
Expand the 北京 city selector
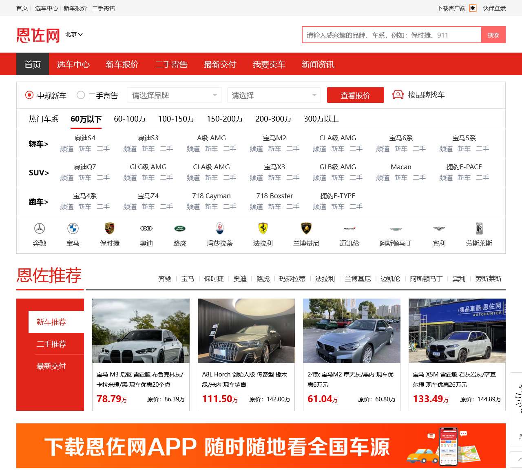click(x=74, y=34)
